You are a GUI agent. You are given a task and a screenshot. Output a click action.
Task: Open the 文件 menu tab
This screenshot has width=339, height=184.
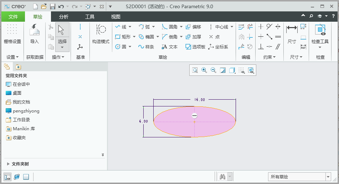[x=13, y=17]
